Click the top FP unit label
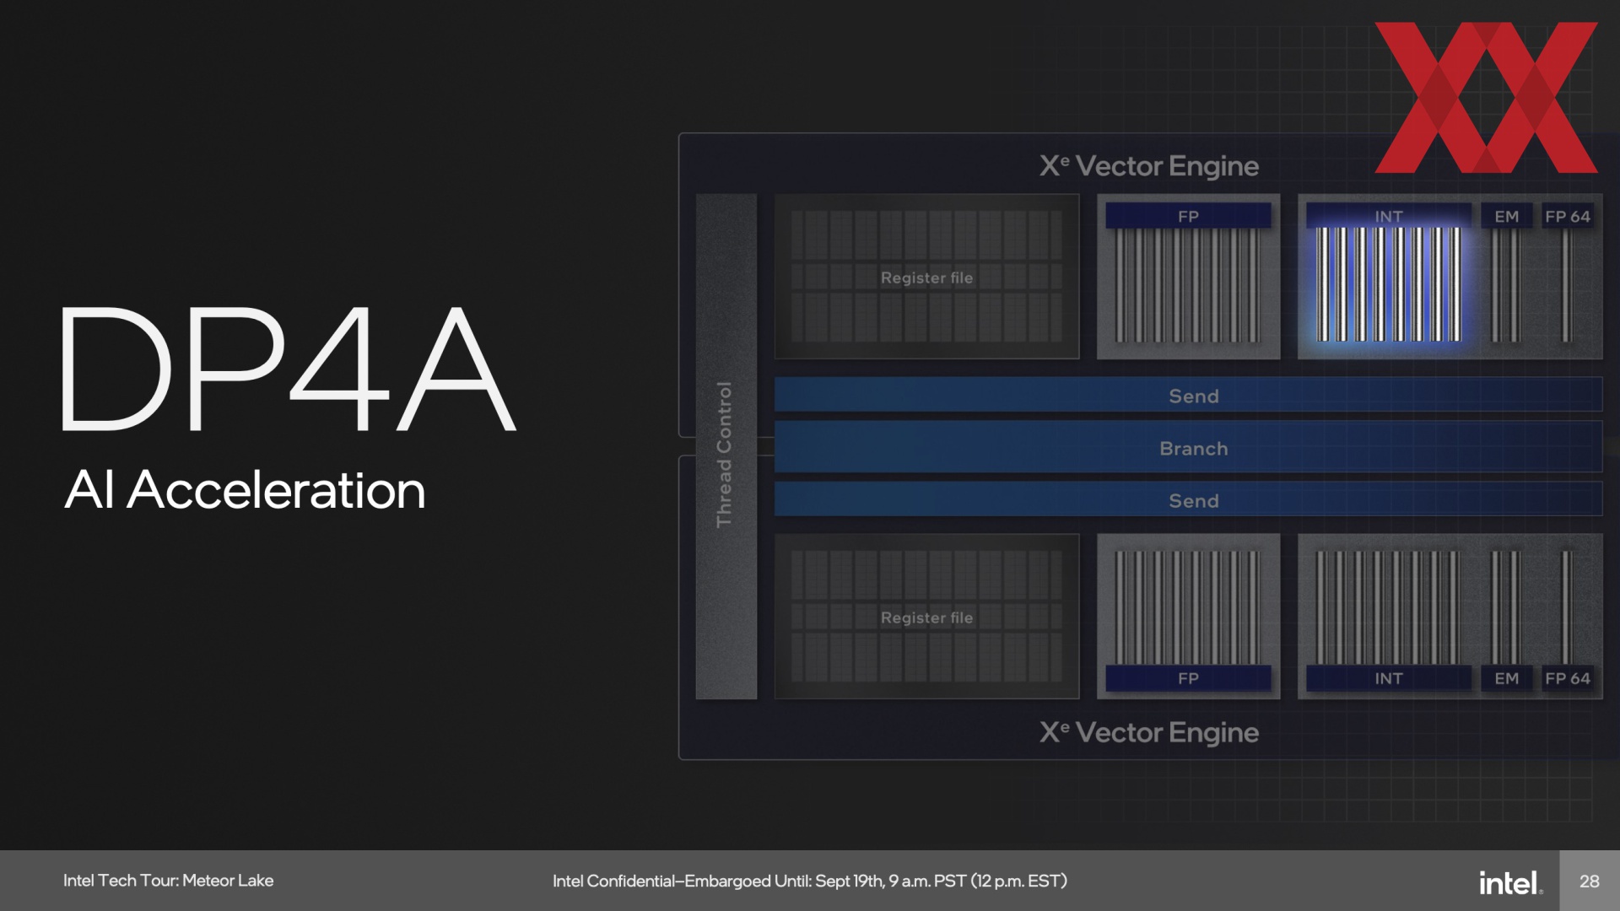Screen dimensions: 1620x911 coord(1188,216)
